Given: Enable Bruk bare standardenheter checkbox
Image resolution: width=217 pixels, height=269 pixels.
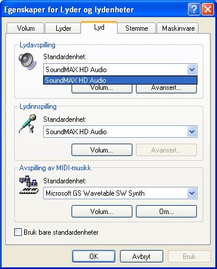Looking at the screenshot, I should click(x=18, y=232).
